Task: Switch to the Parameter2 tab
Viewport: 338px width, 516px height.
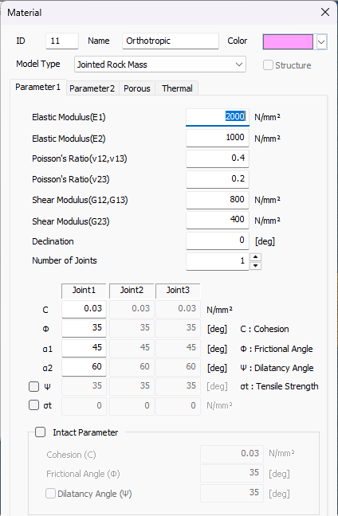Action: pyautogui.click(x=92, y=88)
